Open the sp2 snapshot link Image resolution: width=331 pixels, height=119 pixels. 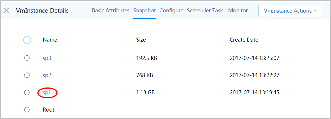(47, 75)
